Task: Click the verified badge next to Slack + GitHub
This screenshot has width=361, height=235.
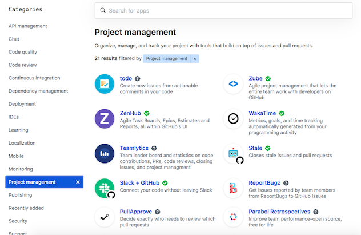Action: [165, 183]
